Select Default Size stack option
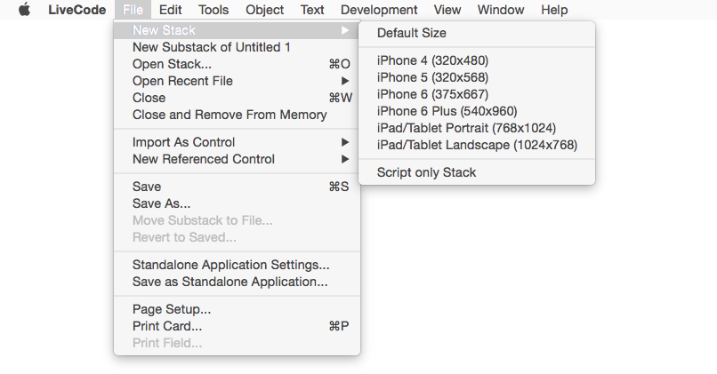This screenshot has width=717, height=374. (x=412, y=33)
